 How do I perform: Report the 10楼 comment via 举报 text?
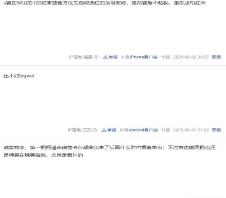click(113, 57)
